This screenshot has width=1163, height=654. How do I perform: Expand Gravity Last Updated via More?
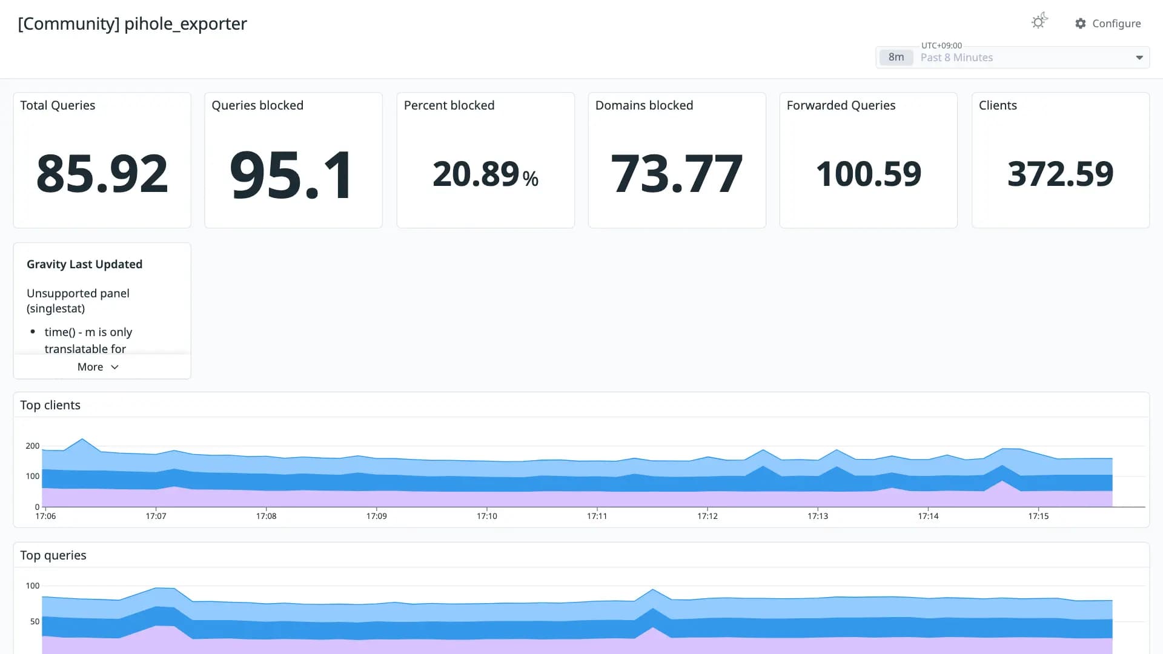pos(98,367)
